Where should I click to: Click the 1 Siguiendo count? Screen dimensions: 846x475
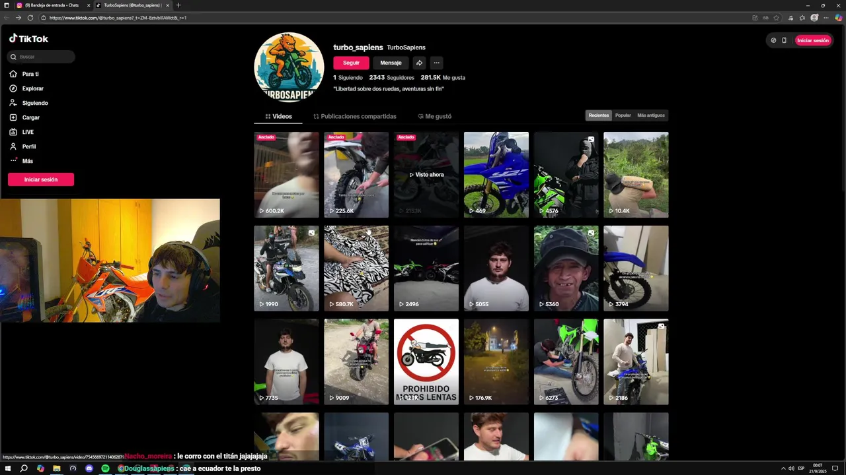tap(348, 78)
